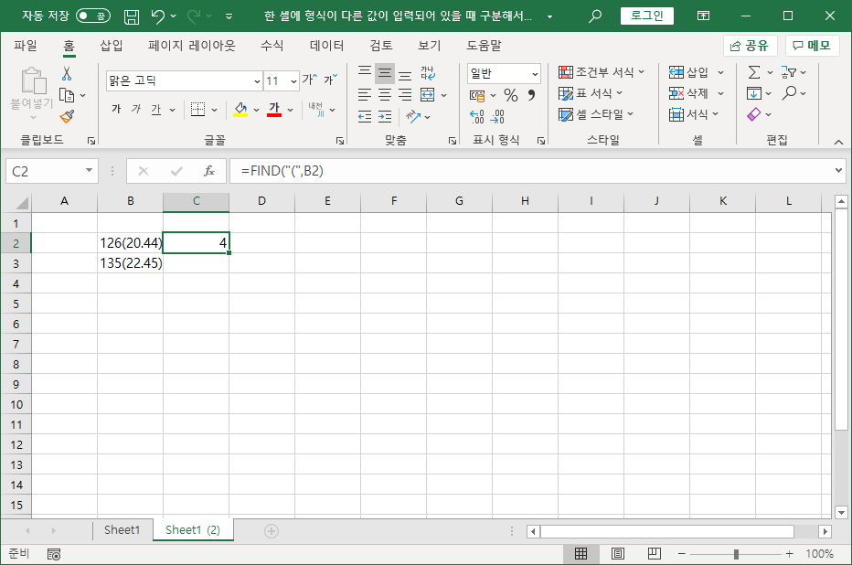Toggle italic formatting 가

point(136,109)
